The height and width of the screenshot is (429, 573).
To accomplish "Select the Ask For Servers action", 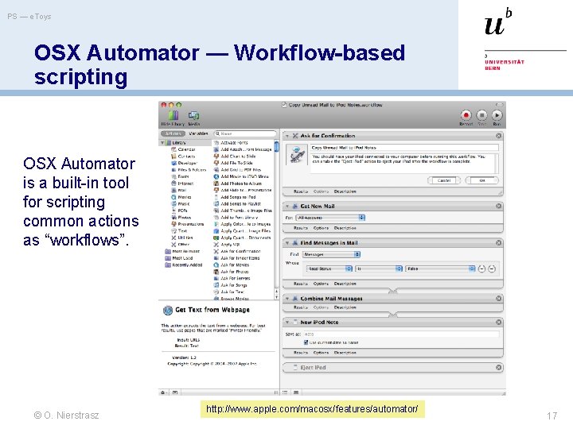I will (232, 278).
